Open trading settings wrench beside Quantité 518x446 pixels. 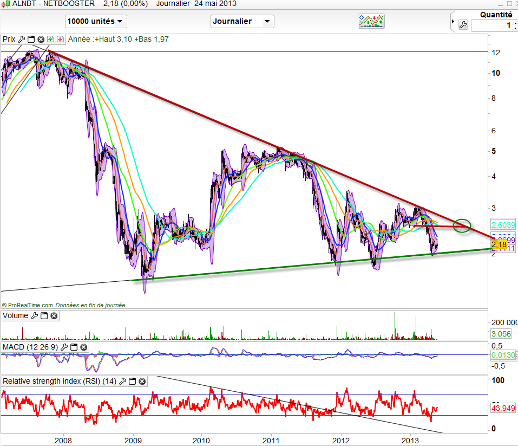463,24
